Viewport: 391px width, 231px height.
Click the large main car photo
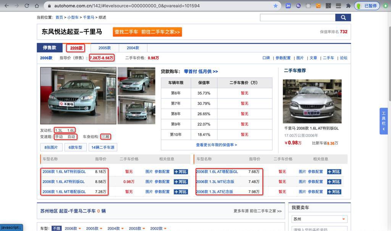pos(78,95)
